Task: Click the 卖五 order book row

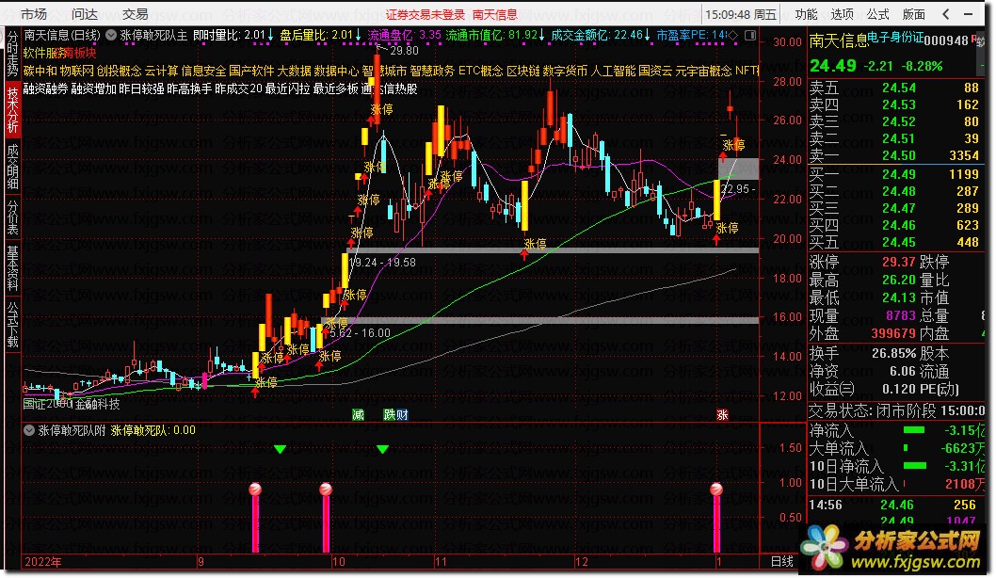Action: pyautogui.click(x=895, y=88)
